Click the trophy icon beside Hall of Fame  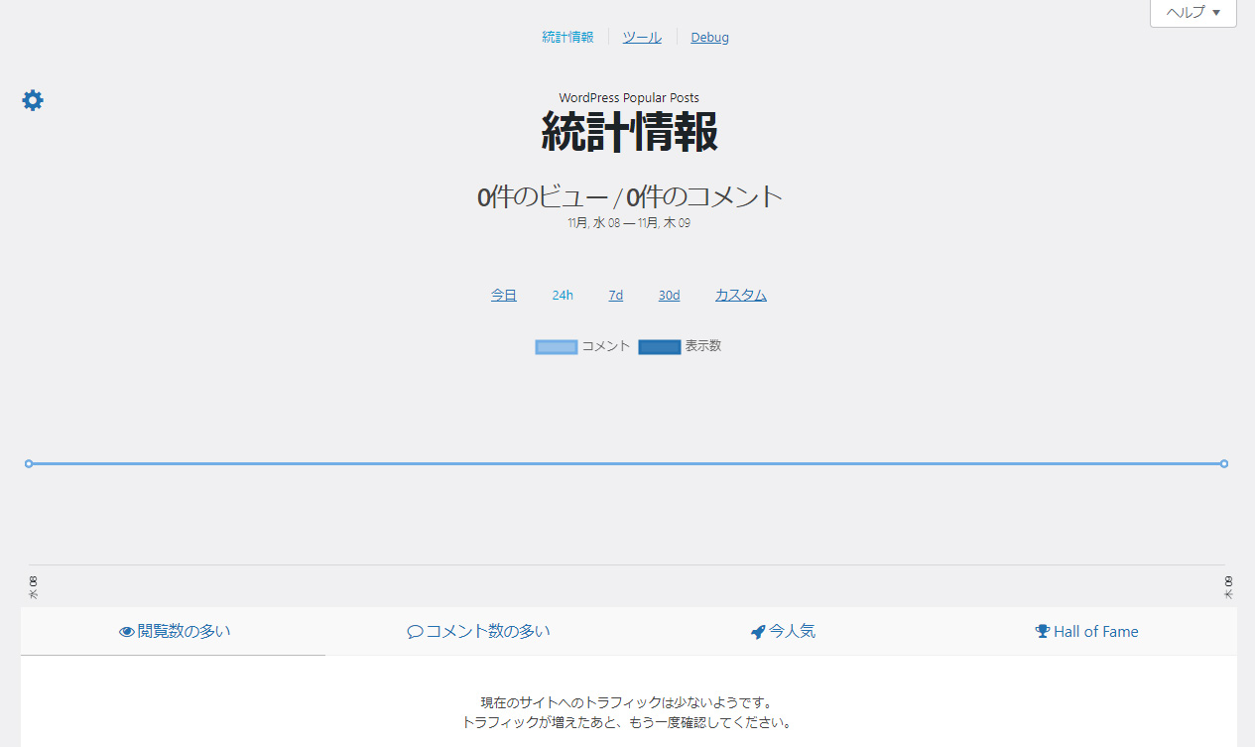[1042, 632]
